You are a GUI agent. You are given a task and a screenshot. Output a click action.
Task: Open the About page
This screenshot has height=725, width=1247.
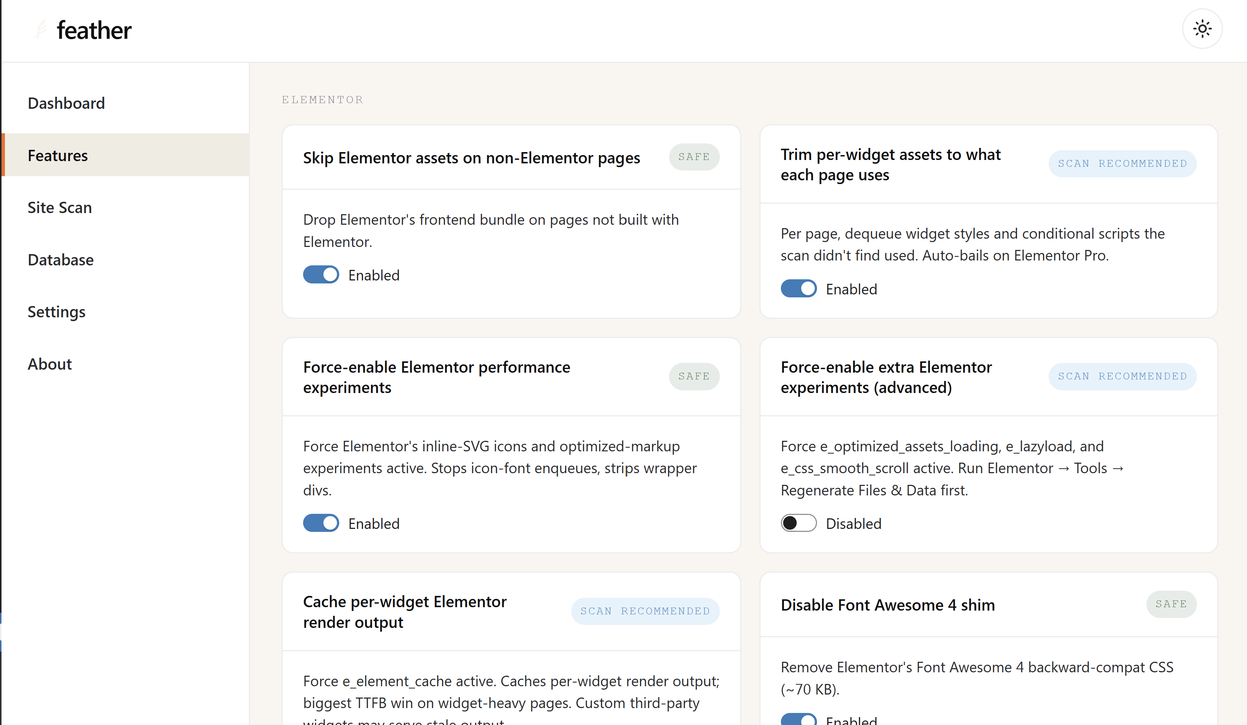[x=125, y=364]
